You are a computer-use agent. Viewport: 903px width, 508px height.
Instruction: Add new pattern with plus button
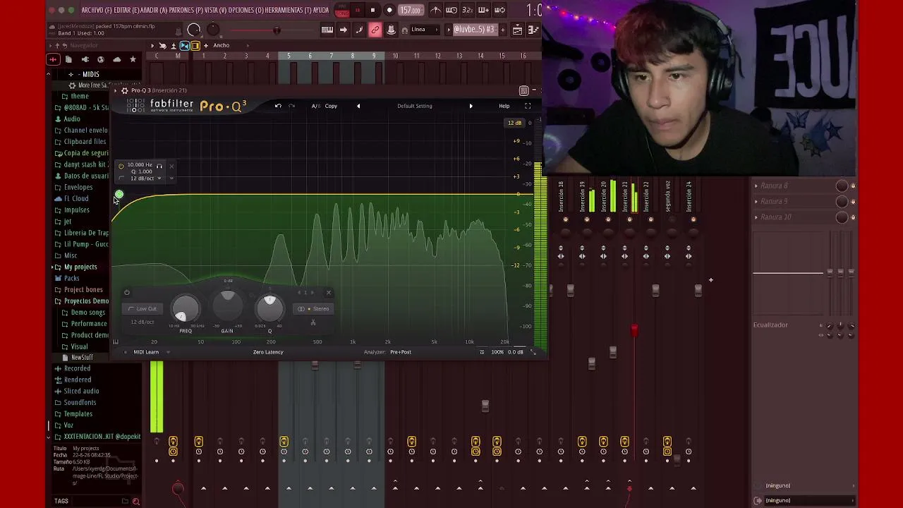point(502,30)
